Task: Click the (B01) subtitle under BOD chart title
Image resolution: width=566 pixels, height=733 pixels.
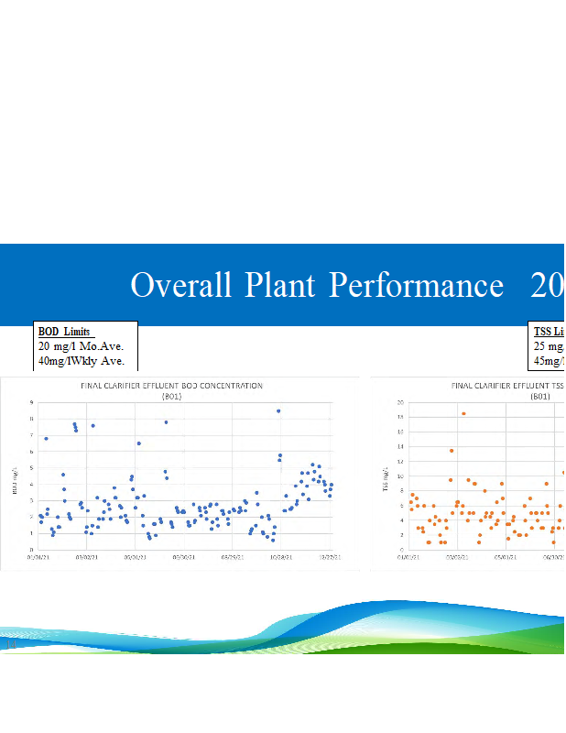Action: tap(172, 396)
